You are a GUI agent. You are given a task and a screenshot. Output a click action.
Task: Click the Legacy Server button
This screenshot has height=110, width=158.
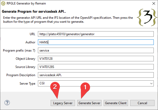[63, 103]
